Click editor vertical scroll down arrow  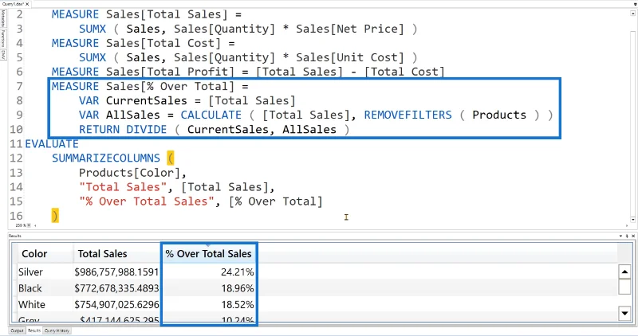coord(633,220)
